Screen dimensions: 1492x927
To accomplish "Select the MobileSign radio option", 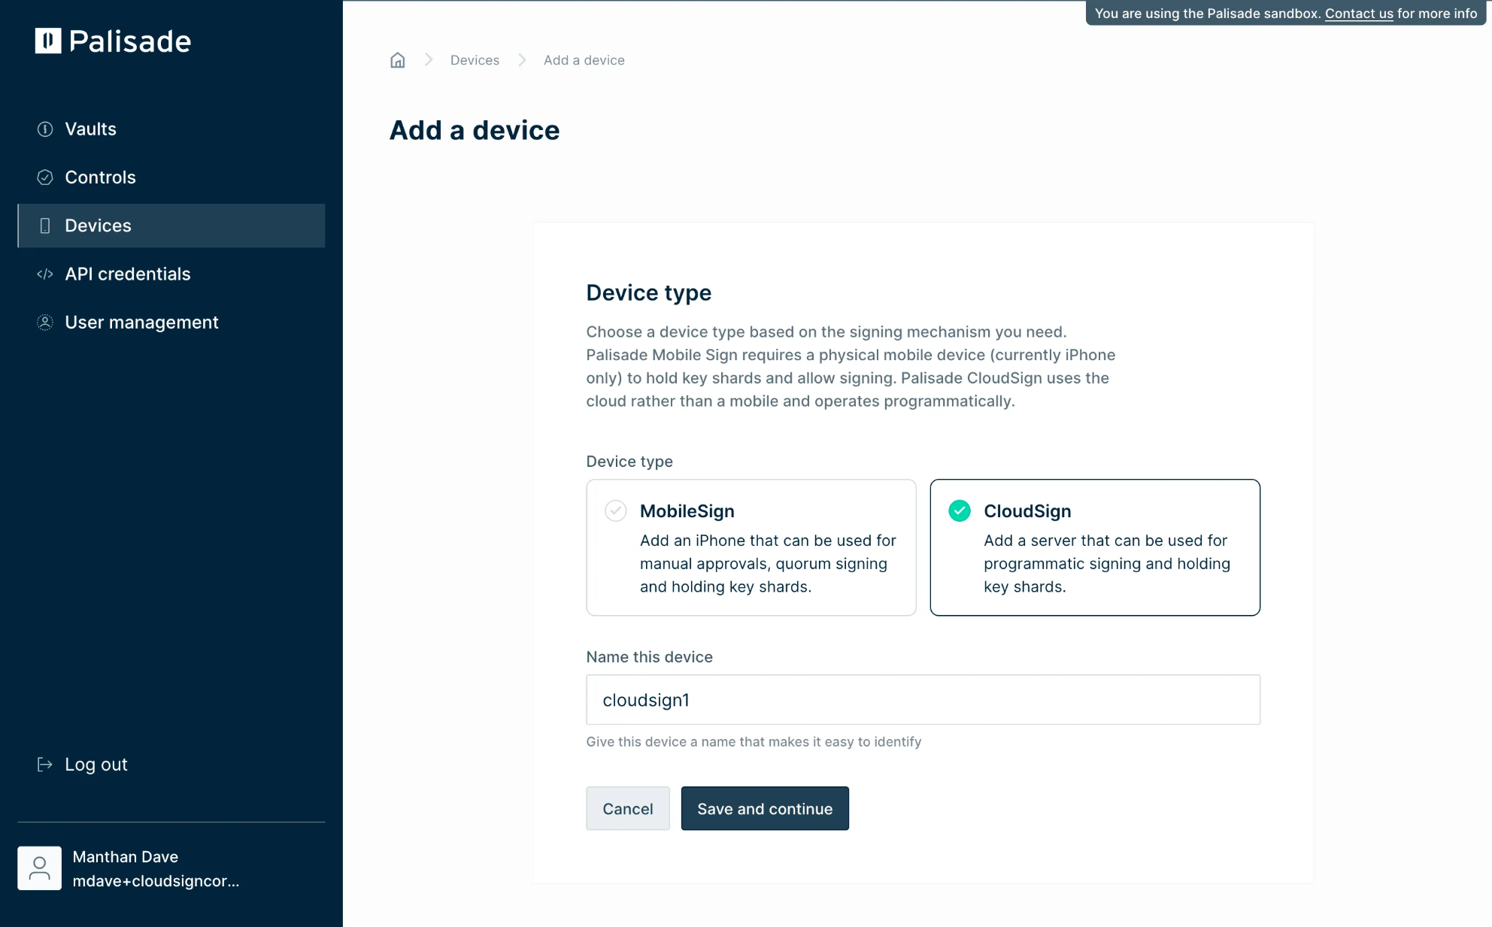I will click(615, 511).
